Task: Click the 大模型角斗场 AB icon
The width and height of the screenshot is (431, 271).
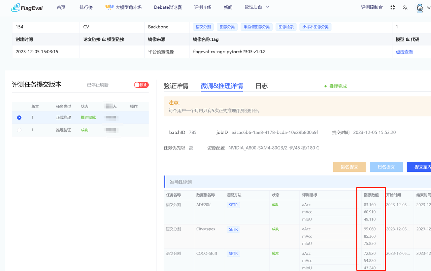Action: point(109,7)
